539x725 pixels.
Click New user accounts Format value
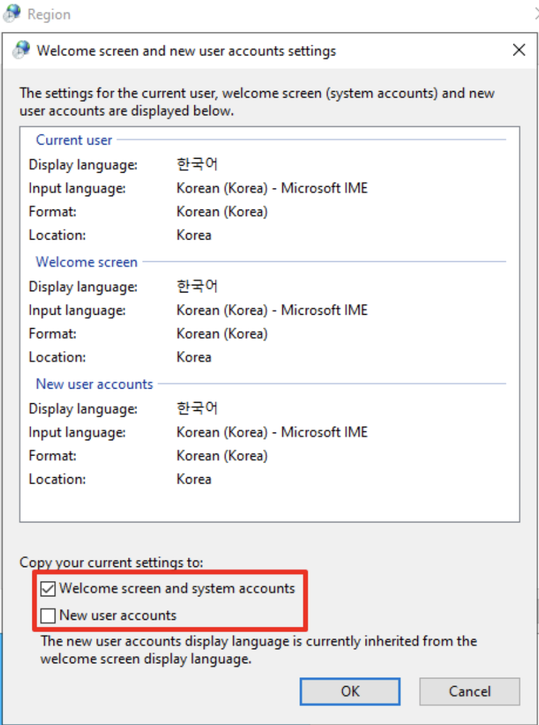[x=222, y=456]
